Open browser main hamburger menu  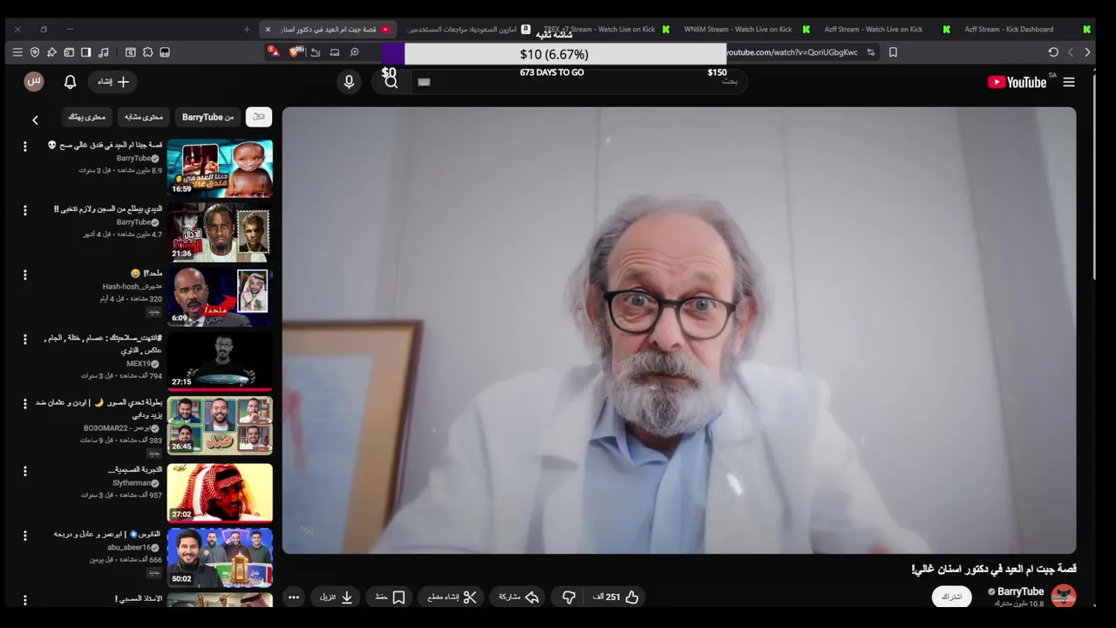point(17,52)
